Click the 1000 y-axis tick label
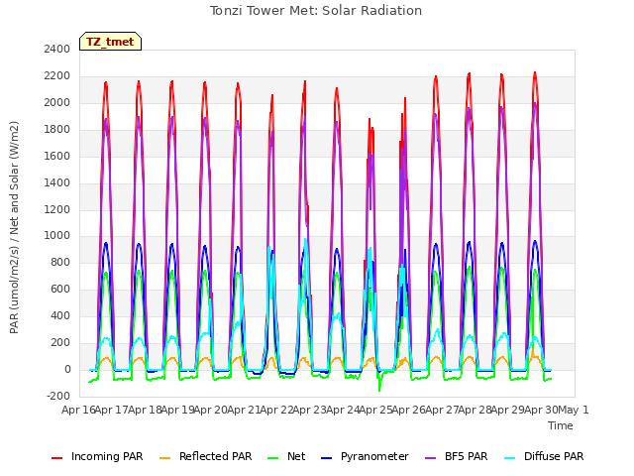The image size is (634, 476). (57, 236)
